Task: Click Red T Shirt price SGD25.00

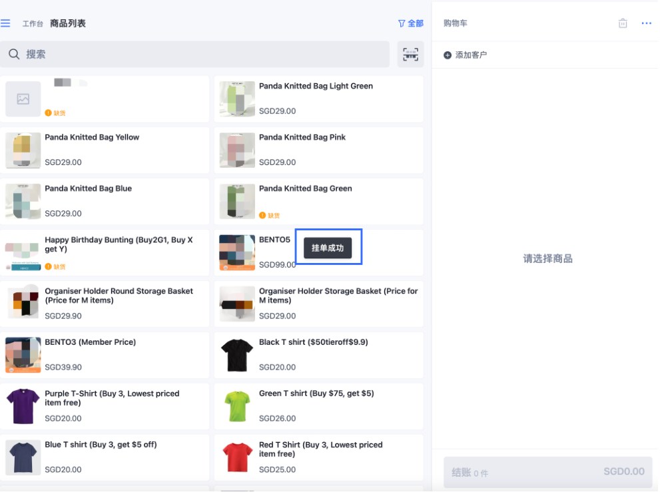Action: pos(277,469)
